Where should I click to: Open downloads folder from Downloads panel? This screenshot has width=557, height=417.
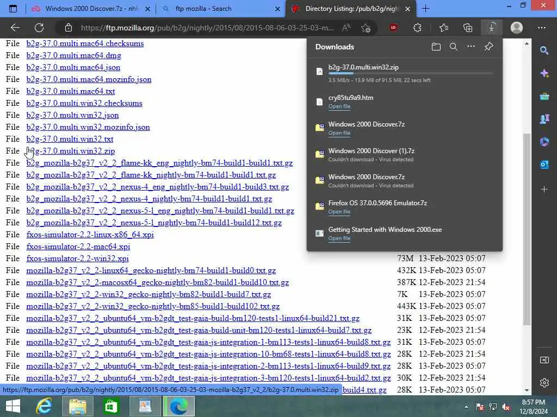click(x=436, y=47)
